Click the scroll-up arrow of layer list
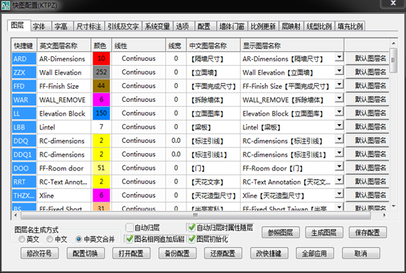The height and width of the screenshot is (273, 406). (393, 43)
